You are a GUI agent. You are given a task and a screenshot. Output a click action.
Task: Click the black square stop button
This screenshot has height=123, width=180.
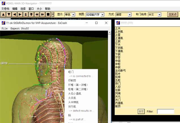coord(48,14)
